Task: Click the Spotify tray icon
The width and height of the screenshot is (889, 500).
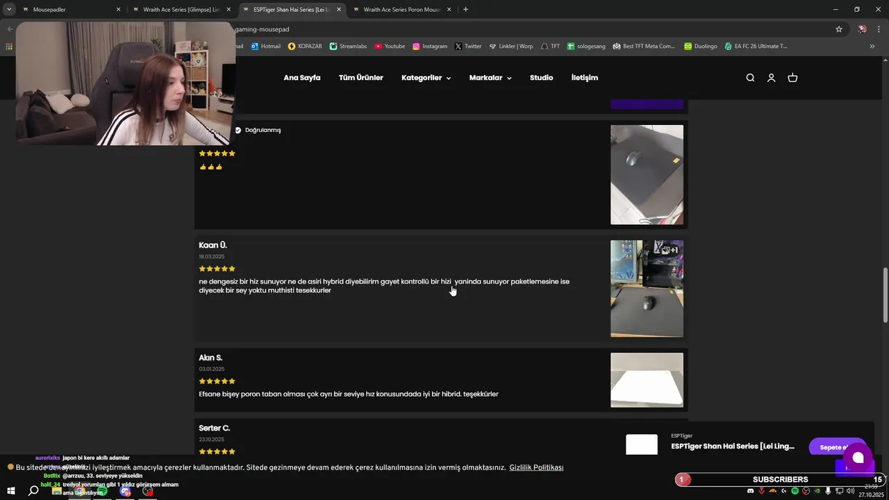Action: (795, 491)
